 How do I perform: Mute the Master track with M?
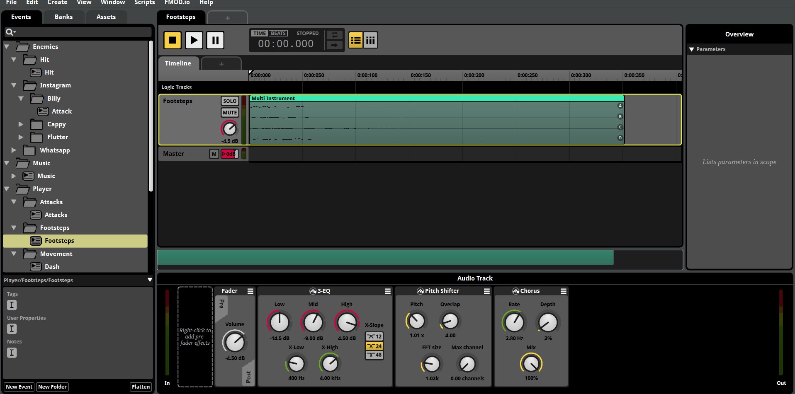(x=214, y=154)
